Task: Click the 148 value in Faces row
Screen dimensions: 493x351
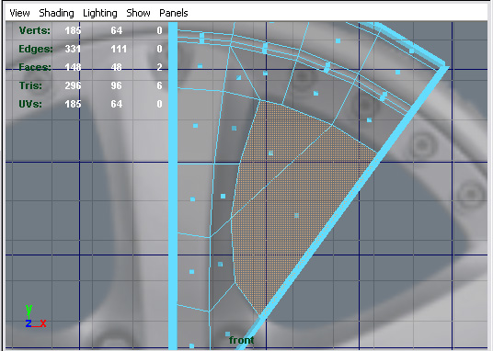Action: (73, 67)
